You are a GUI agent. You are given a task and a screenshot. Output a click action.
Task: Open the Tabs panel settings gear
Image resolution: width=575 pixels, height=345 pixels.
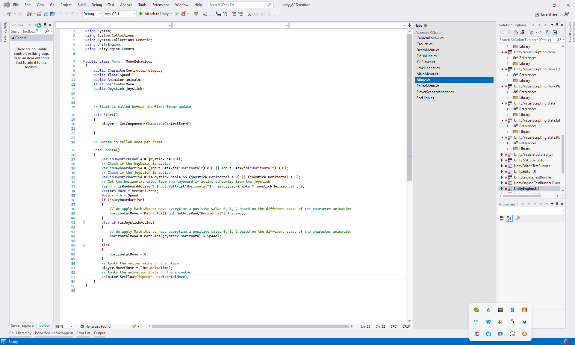point(426,25)
